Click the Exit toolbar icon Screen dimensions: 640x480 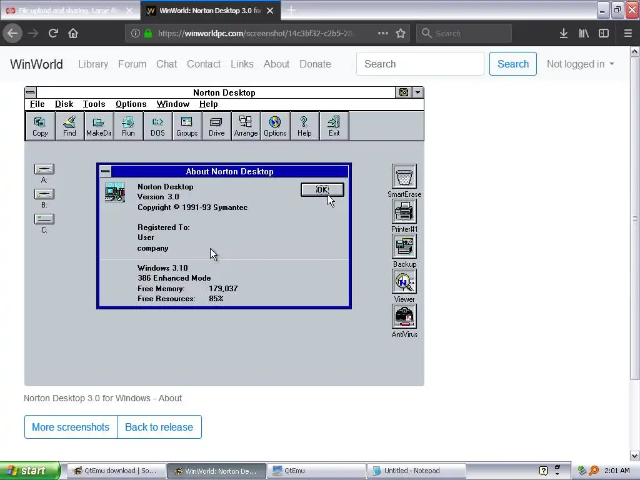coord(334,126)
